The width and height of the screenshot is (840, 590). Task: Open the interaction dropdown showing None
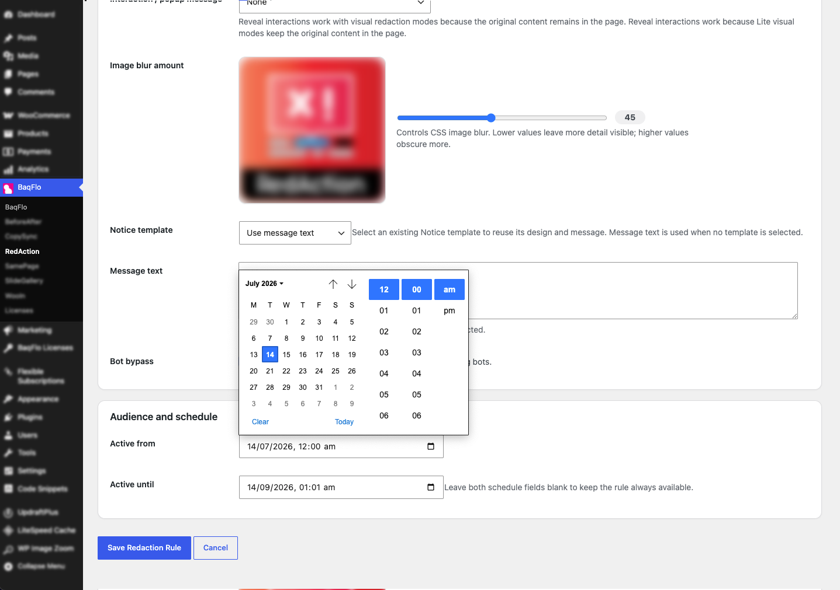tap(335, 5)
